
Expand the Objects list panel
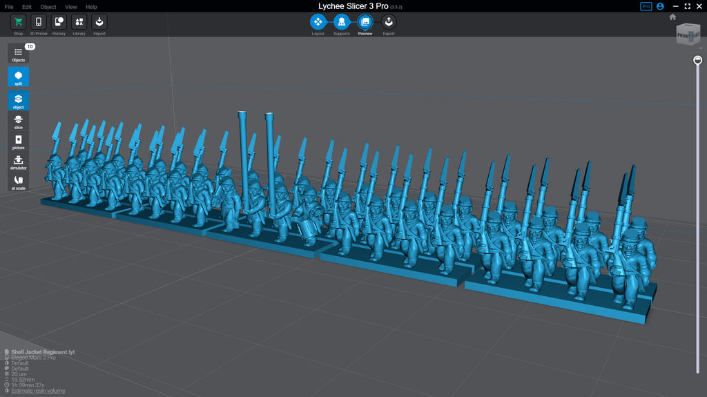coord(19,54)
